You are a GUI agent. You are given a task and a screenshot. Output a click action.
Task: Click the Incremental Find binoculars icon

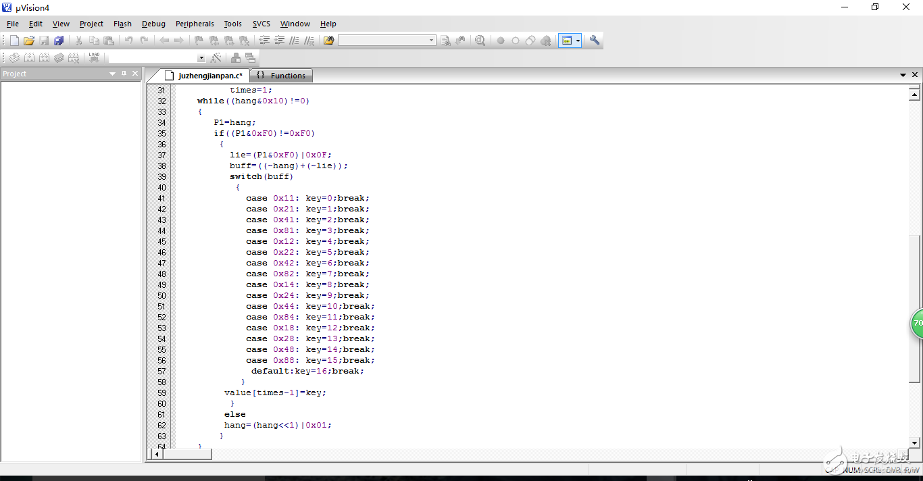[x=460, y=41]
